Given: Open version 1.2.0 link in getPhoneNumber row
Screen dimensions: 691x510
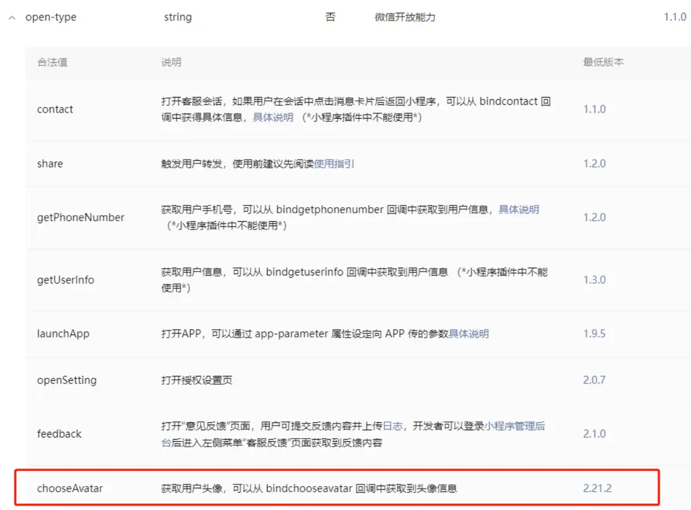Looking at the screenshot, I should (595, 217).
